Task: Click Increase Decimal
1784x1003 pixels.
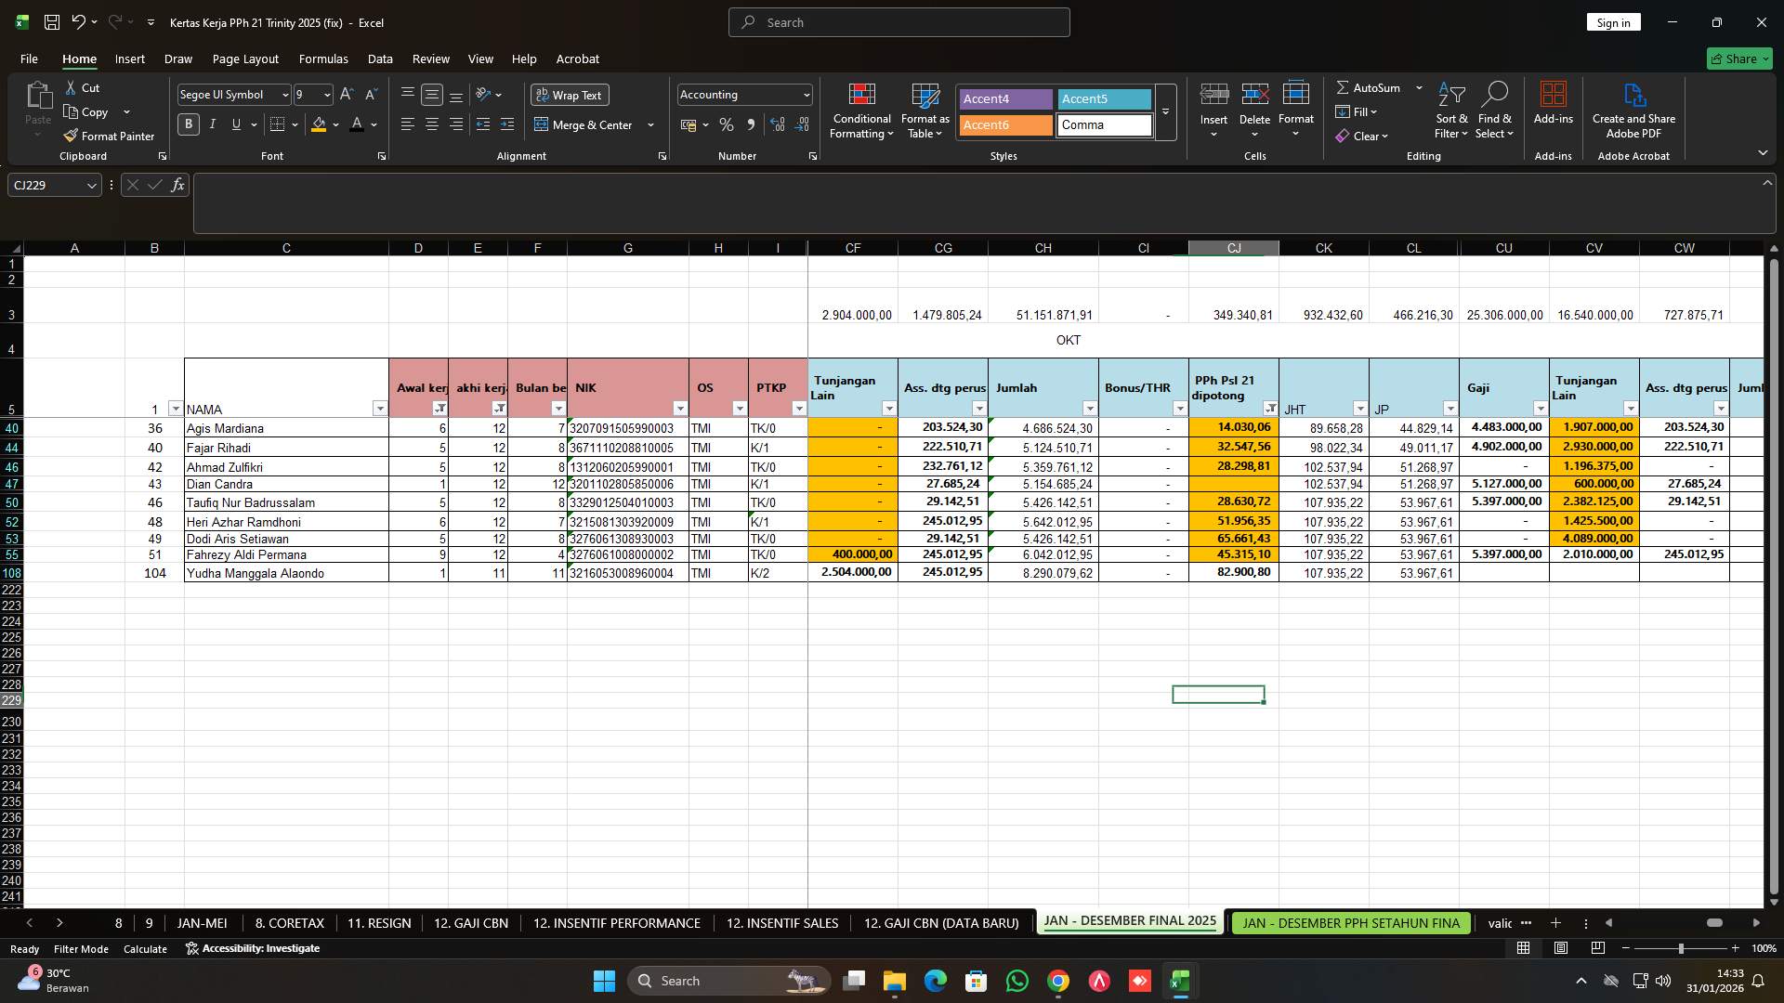Action: 777,124
